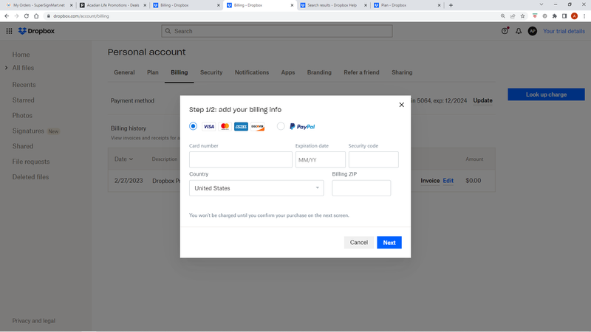Open the account avatar menu
This screenshot has height=332, width=591.
click(x=532, y=31)
